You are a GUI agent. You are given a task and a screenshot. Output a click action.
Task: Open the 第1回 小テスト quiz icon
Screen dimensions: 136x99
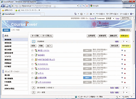coord(36,50)
